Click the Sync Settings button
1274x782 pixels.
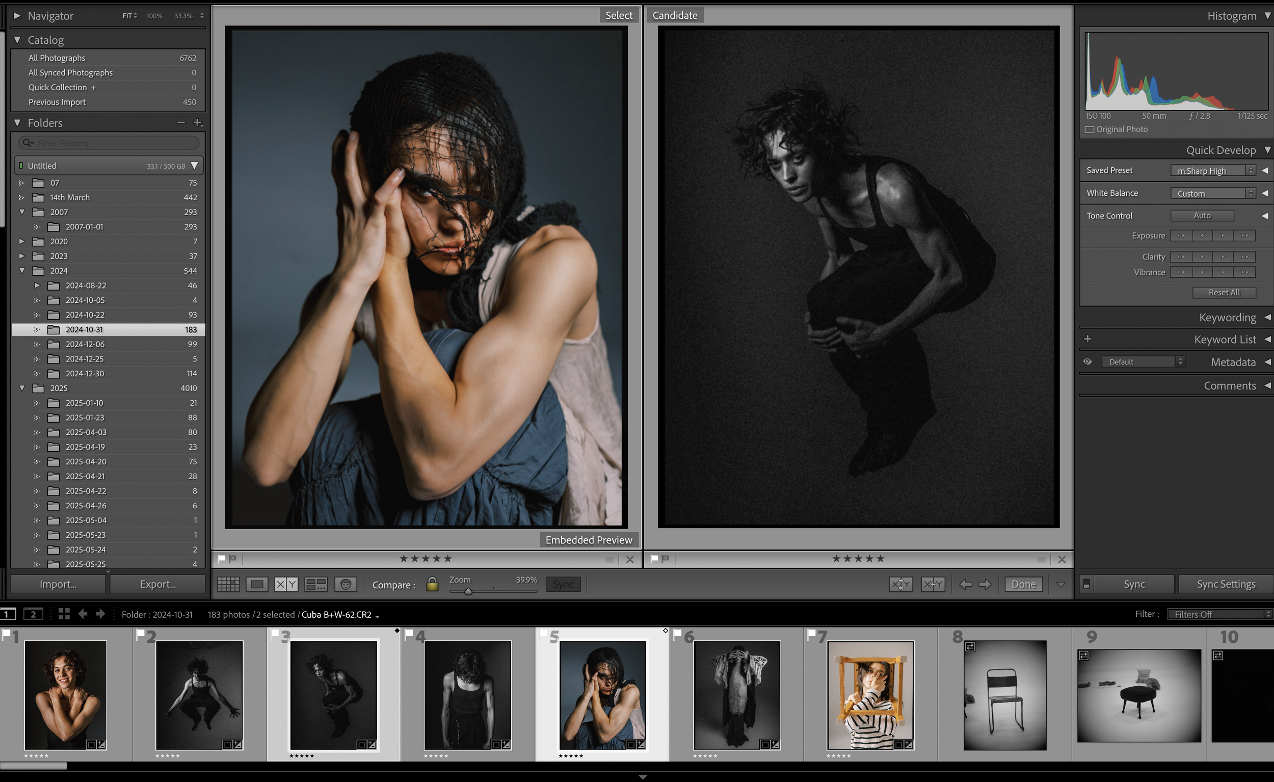[x=1226, y=584]
